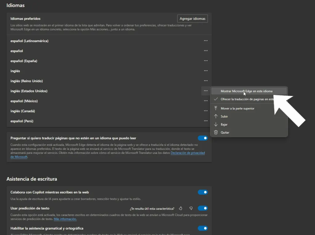The image size is (315, 235).
Task: Toggle Preguntar si quiero traducir páginas switch
Action: [203, 138]
